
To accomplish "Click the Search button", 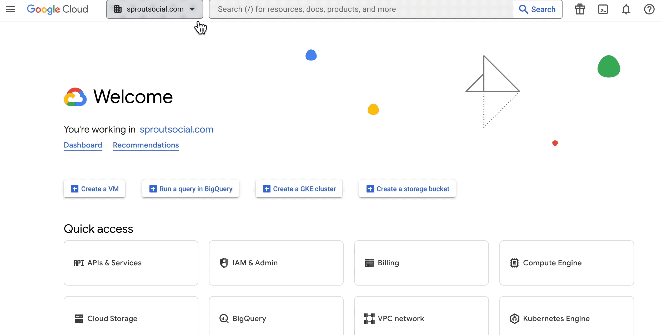I will [538, 9].
